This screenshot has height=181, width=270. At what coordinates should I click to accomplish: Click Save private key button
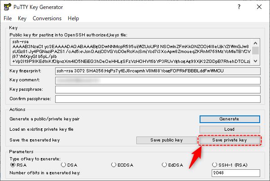pos(230,140)
